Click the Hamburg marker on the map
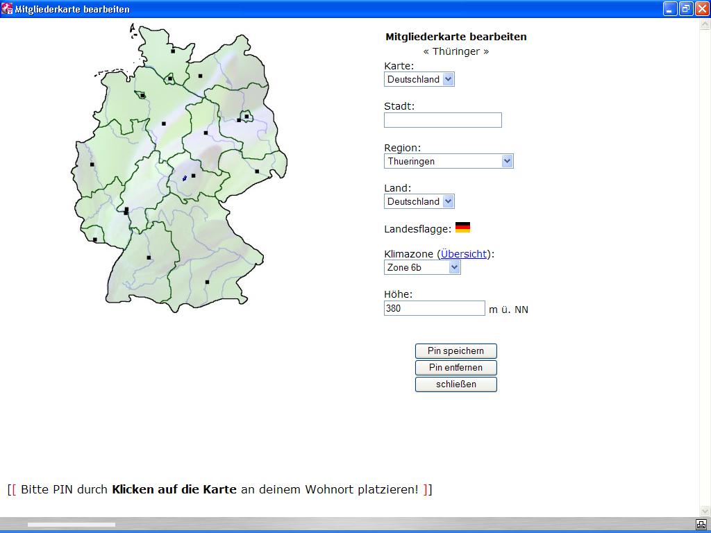Image resolution: width=711 pixels, height=533 pixels. coord(170,78)
